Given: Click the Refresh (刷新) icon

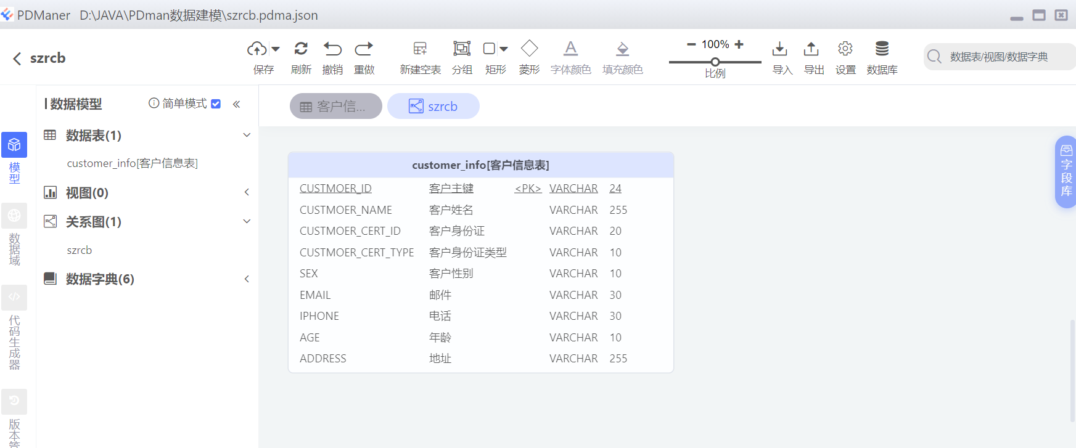Looking at the screenshot, I should [x=301, y=49].
